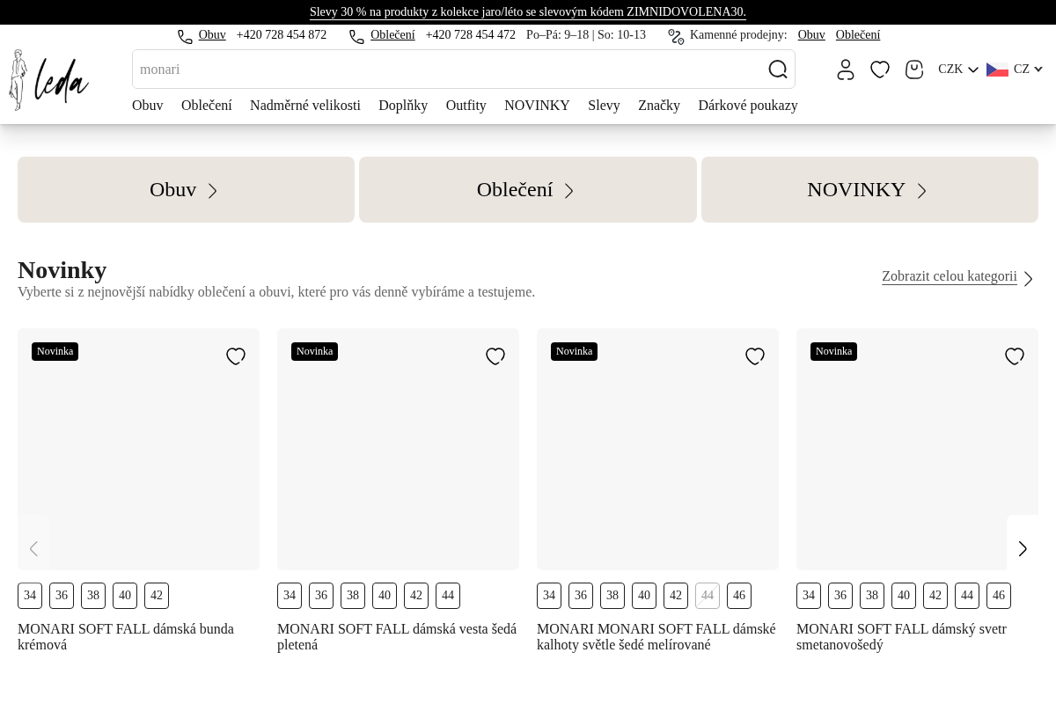
Task: Select size 44 for vesta šedá pletená
Action: click(x=448, y=596)
